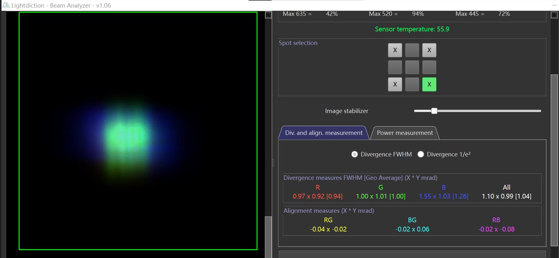This screenshot has height=258, width=559.
Task: Toggle the bottom-left spot selection button
Action: 395,84
